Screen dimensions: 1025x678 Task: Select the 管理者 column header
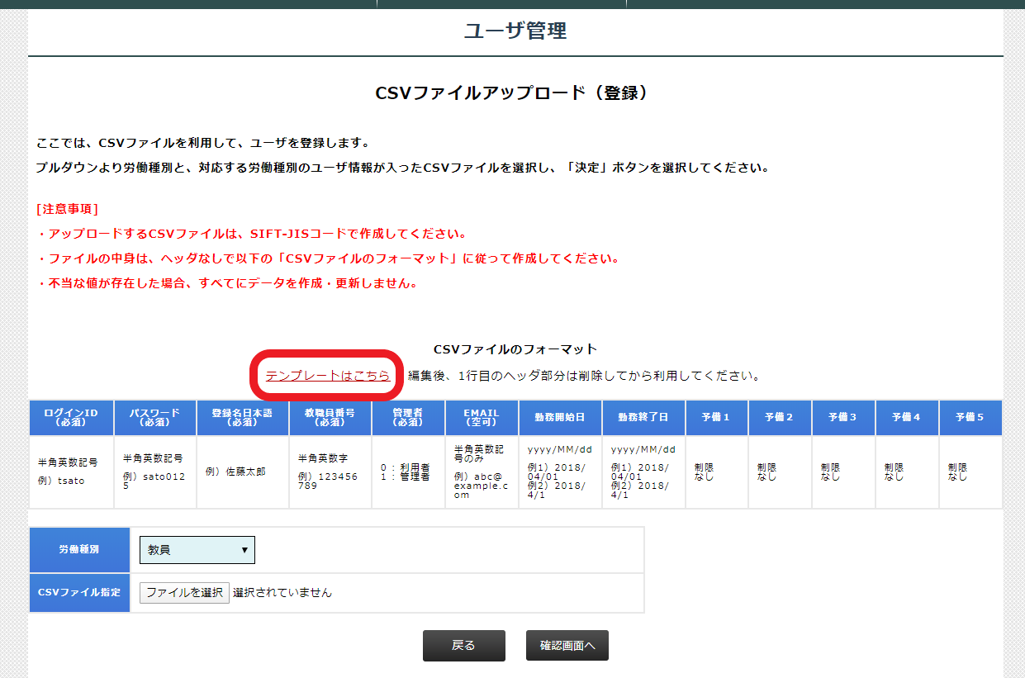[x=408, y=417]
